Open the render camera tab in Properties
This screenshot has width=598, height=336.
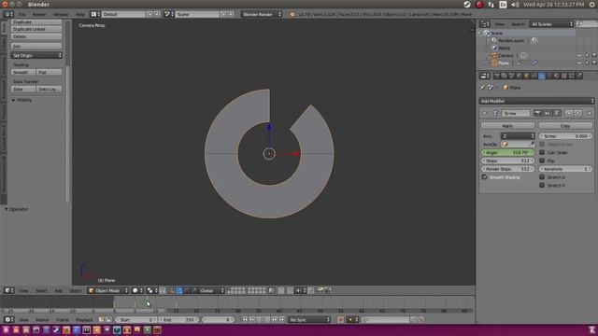(496, 76)
